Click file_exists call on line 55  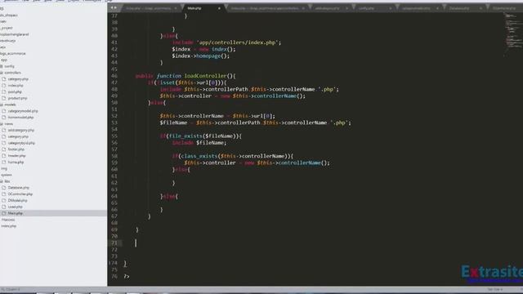186,136
